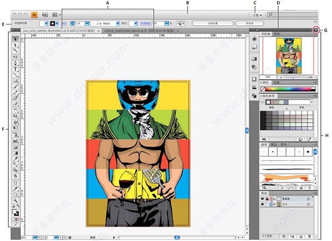The width and height of the screenshot is (332, 241).
Task: Switch to Stroke tab beside Brushes
Action: 274,144
